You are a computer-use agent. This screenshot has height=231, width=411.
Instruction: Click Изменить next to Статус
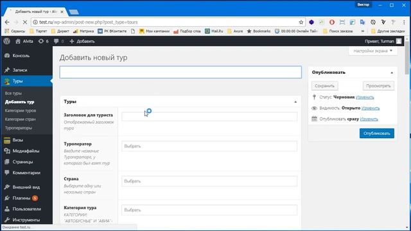pos(365,97)
